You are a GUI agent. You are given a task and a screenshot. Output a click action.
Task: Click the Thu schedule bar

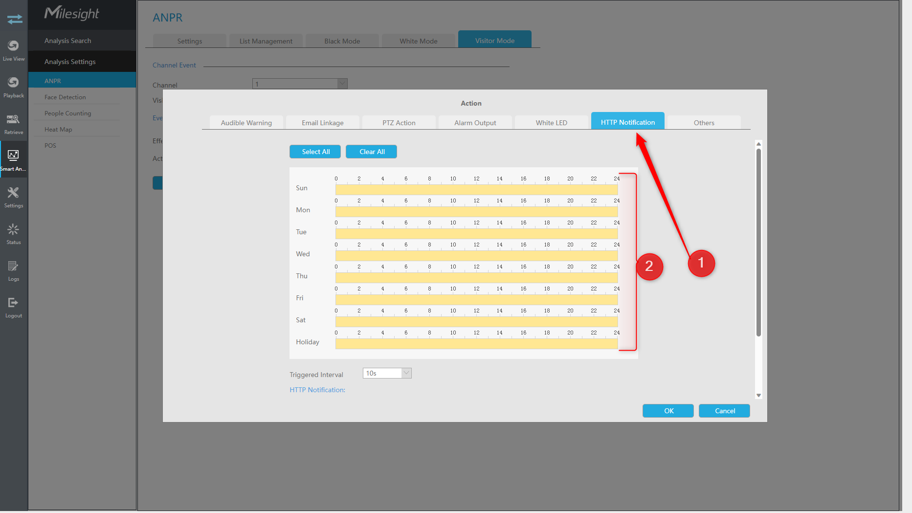[x=477, y=277]
